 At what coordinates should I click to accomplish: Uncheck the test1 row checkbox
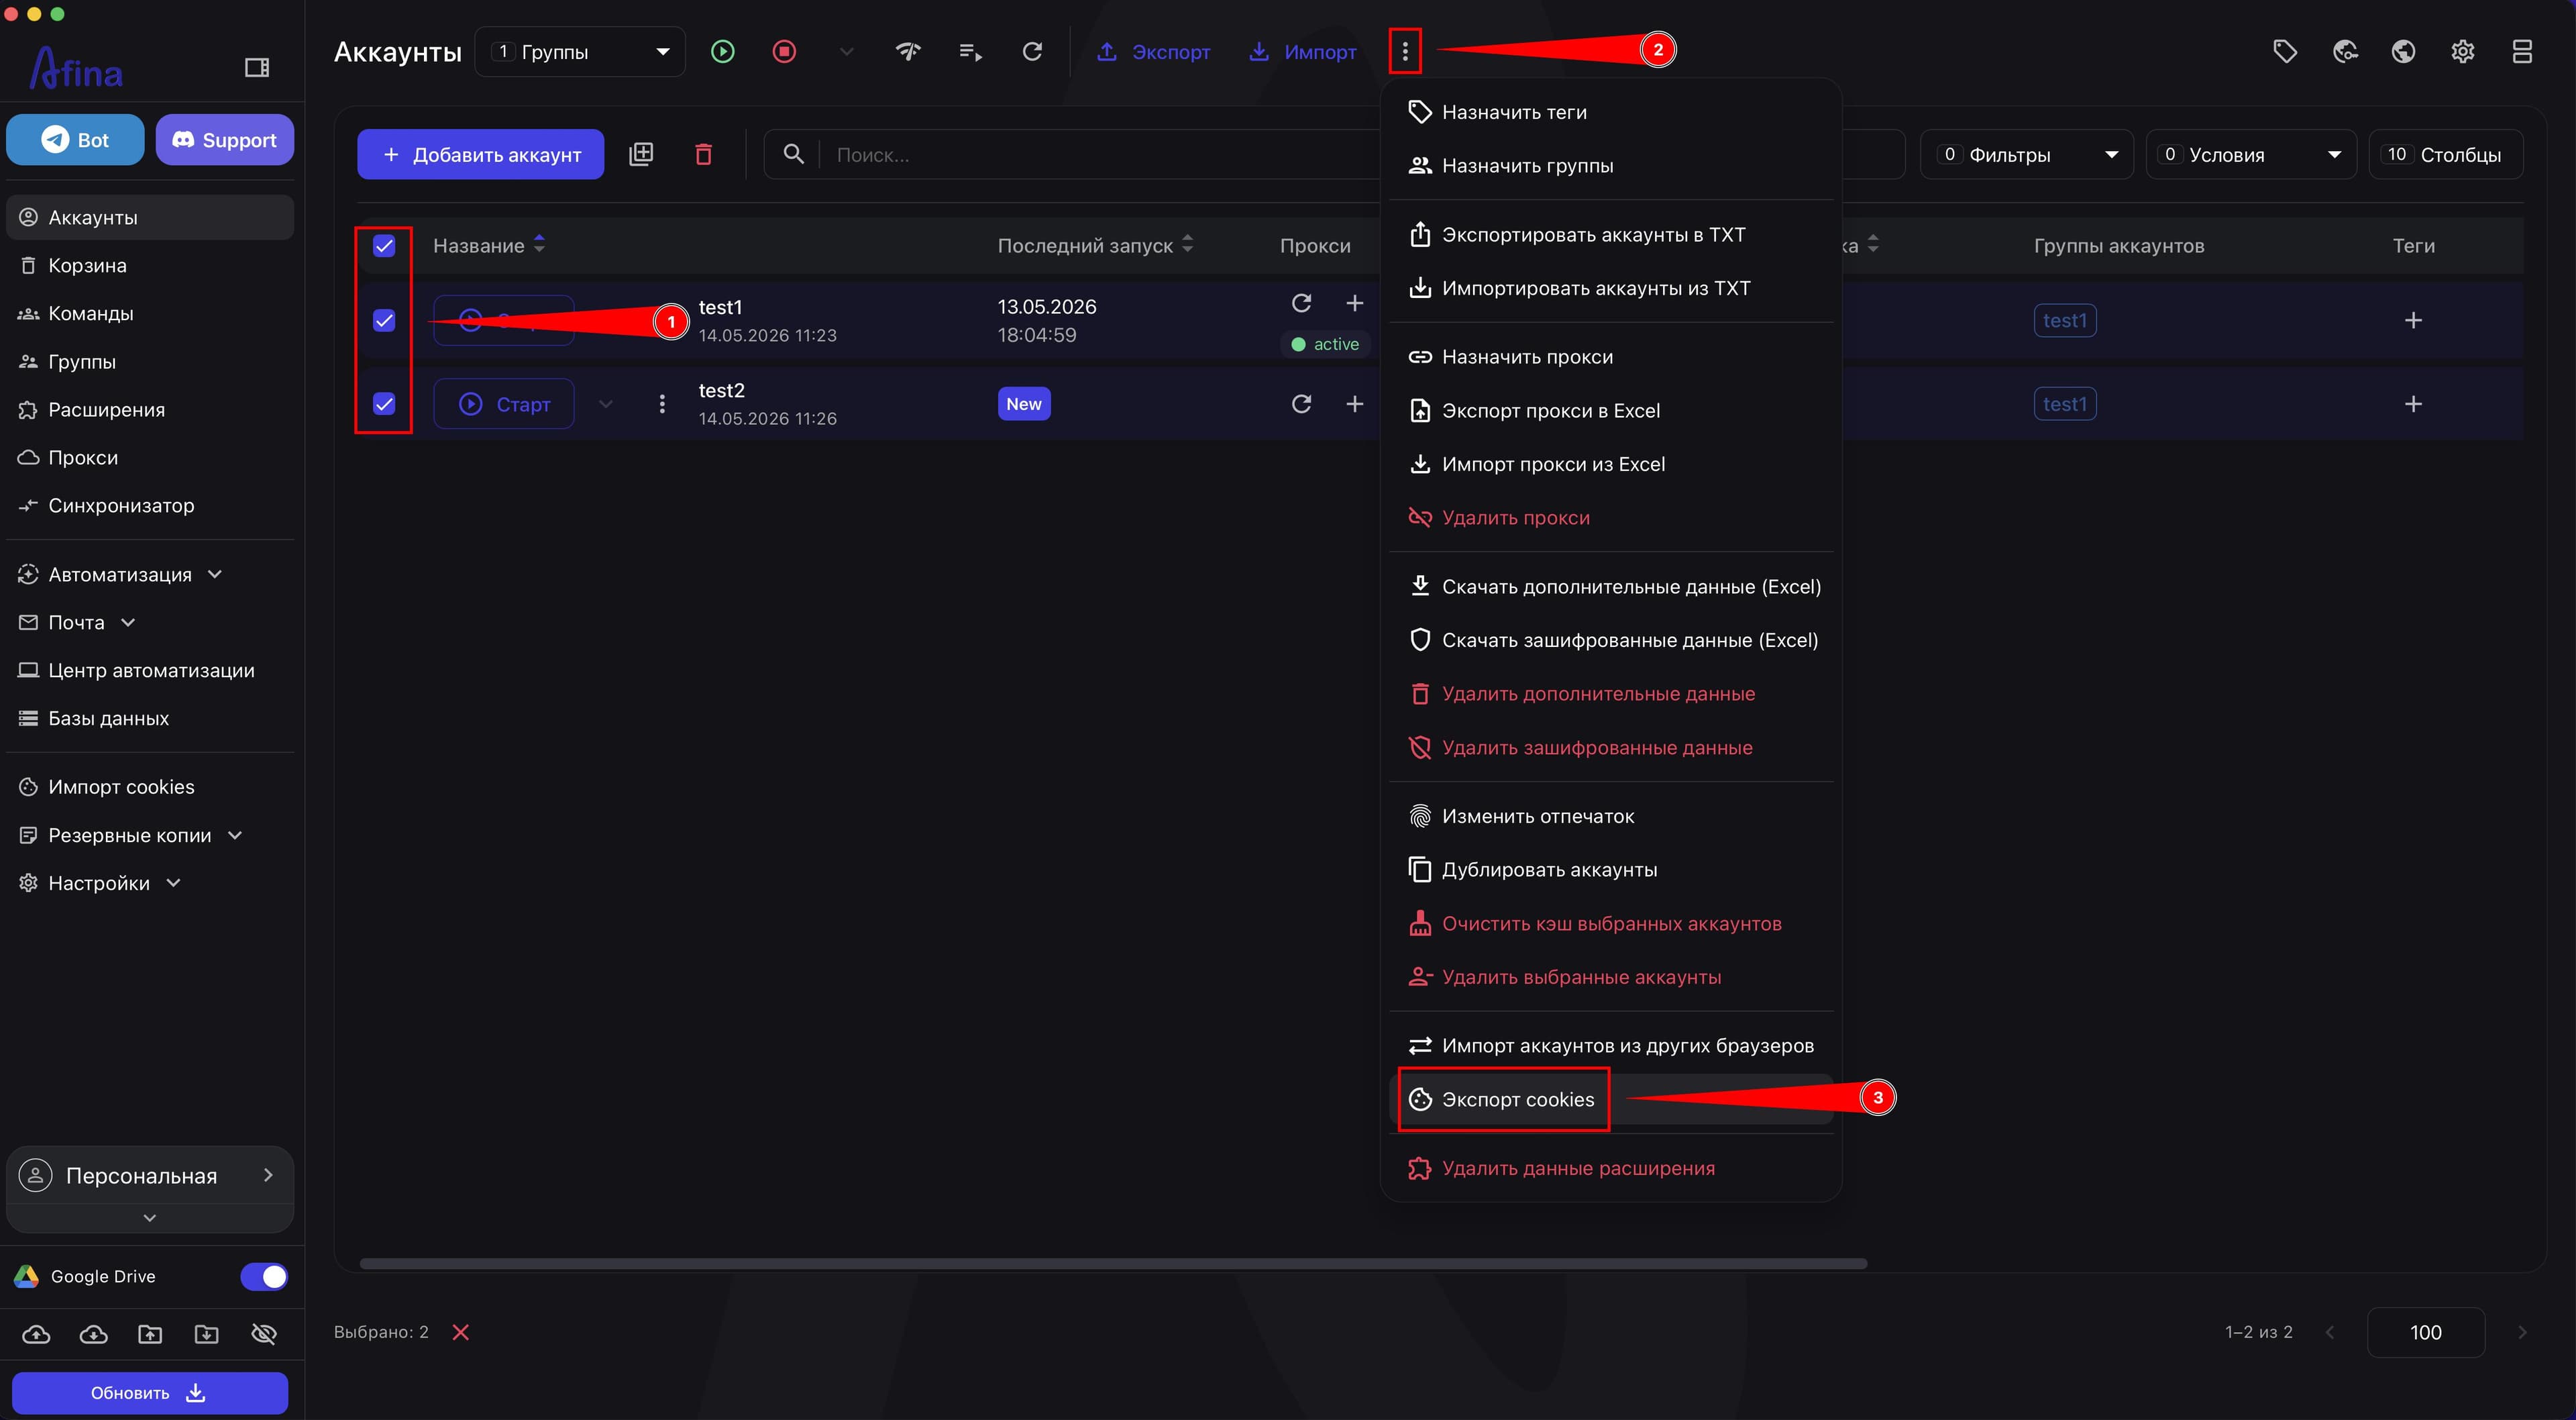[x=384, y=320]
